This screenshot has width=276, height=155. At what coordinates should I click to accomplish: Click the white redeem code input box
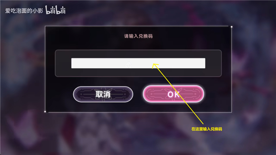138,63
